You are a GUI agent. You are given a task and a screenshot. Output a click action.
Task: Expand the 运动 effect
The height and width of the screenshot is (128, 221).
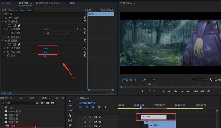2,18
